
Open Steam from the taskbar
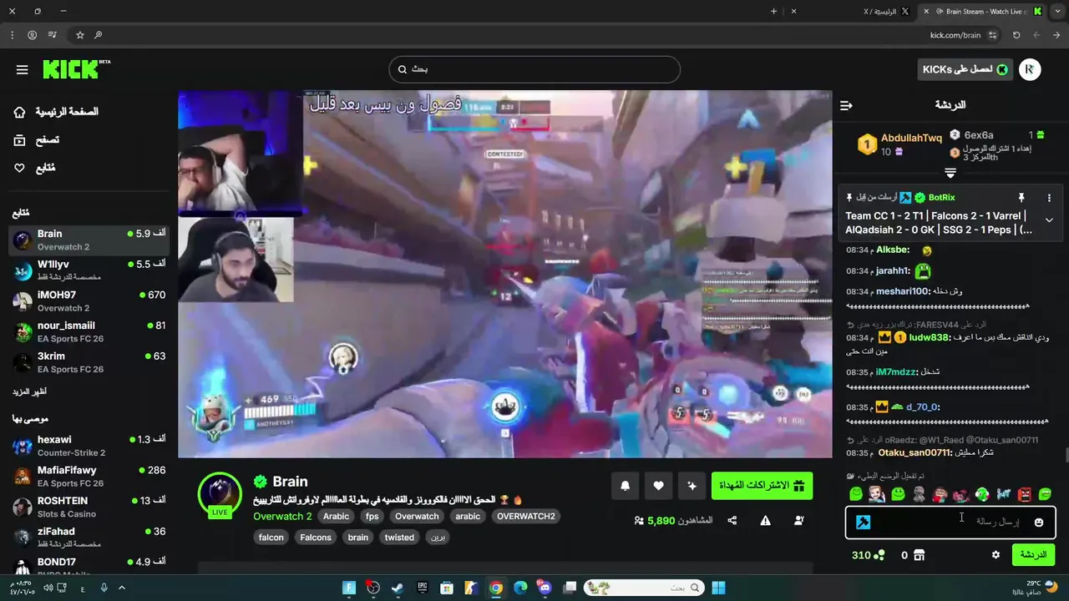tap(398, 588)
